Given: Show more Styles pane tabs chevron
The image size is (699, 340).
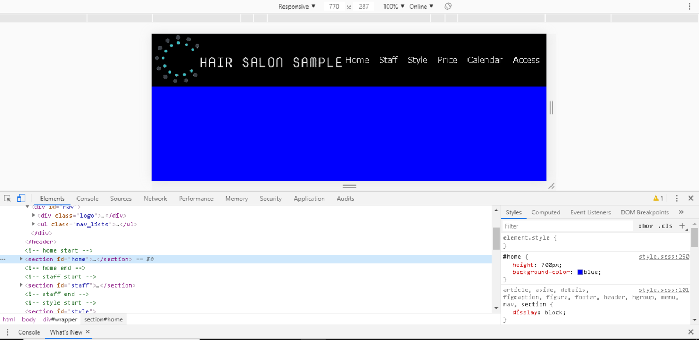Looking at the screenshot, I should coord(681,212).
